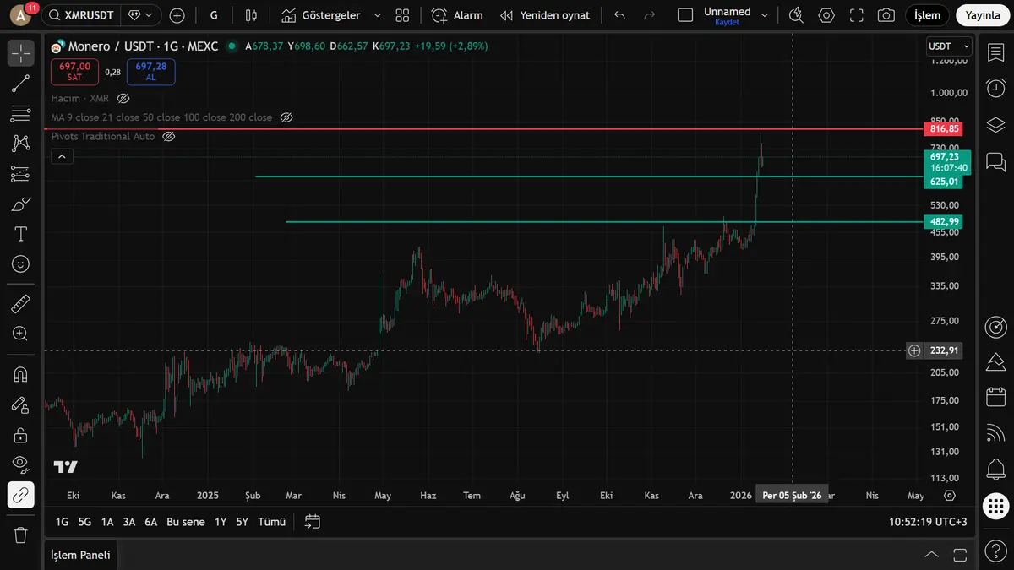Toggle stay in drawing mode
This screenshot has height=570, width=1014.
pos(20,405)
